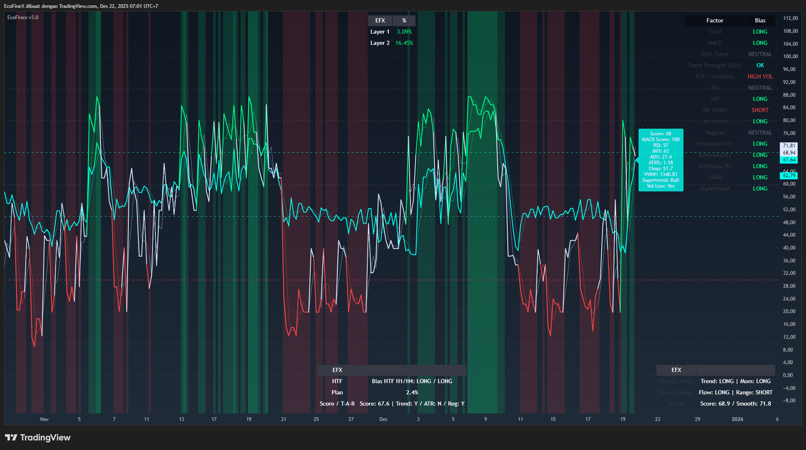Click the 67,64 cyan price label
Viewport: 806px width, 450px height.
coord(789,160)
